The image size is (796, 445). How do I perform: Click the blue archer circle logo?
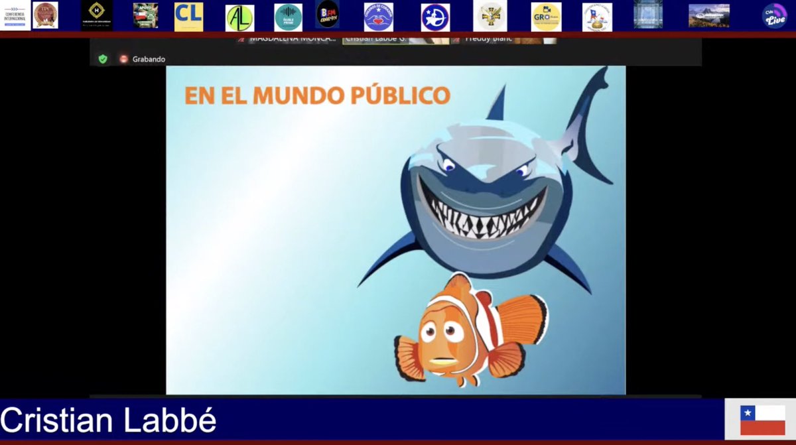click(435, 17)
